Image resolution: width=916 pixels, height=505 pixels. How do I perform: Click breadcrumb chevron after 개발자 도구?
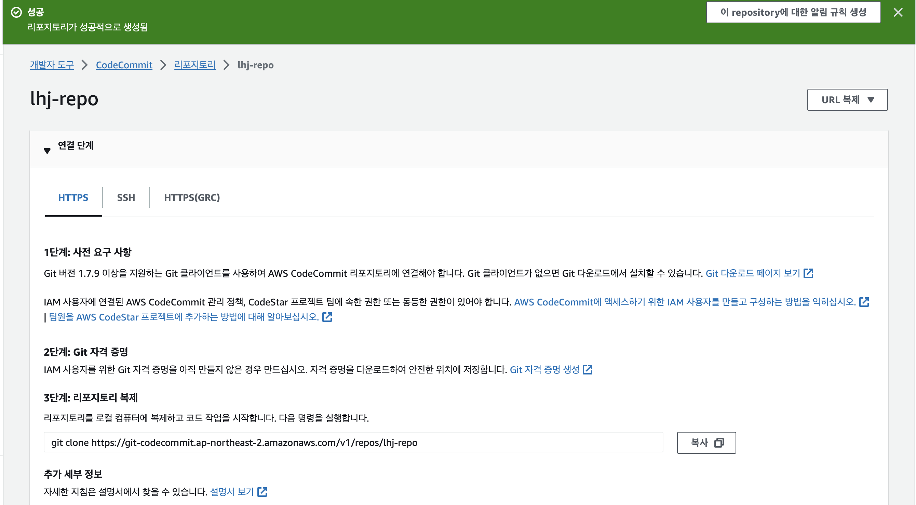click(85, 65)
